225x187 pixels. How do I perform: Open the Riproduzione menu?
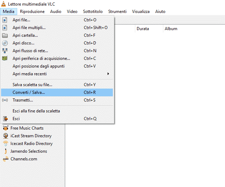tap(32, 12)
